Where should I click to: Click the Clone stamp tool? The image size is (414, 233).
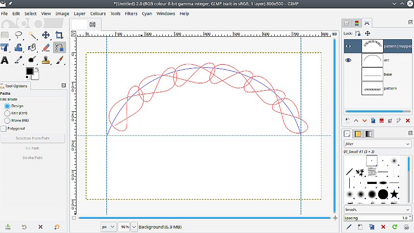46,60
